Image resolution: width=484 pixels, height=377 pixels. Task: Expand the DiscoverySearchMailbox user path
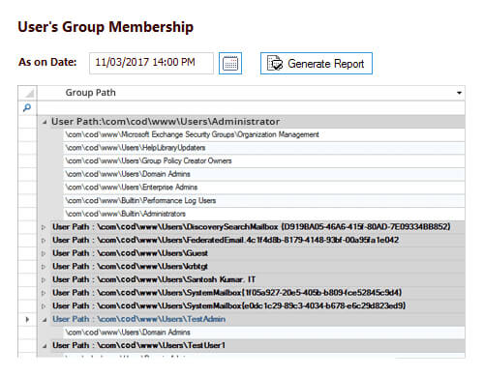click(x=44, y=227)
